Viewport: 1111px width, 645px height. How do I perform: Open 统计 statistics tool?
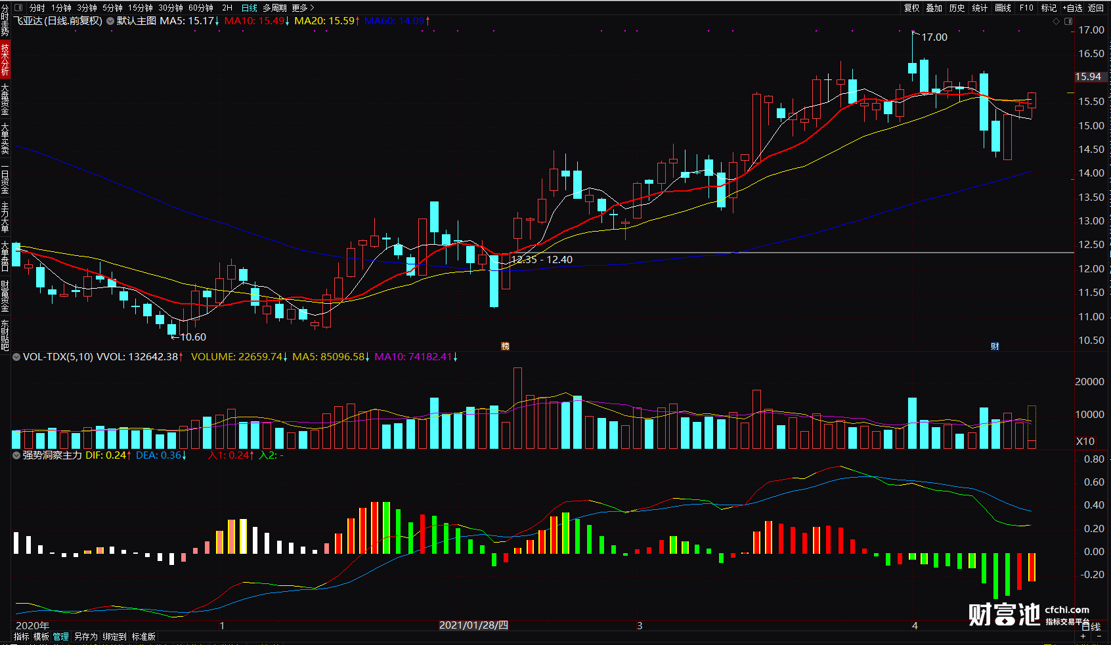980,8
